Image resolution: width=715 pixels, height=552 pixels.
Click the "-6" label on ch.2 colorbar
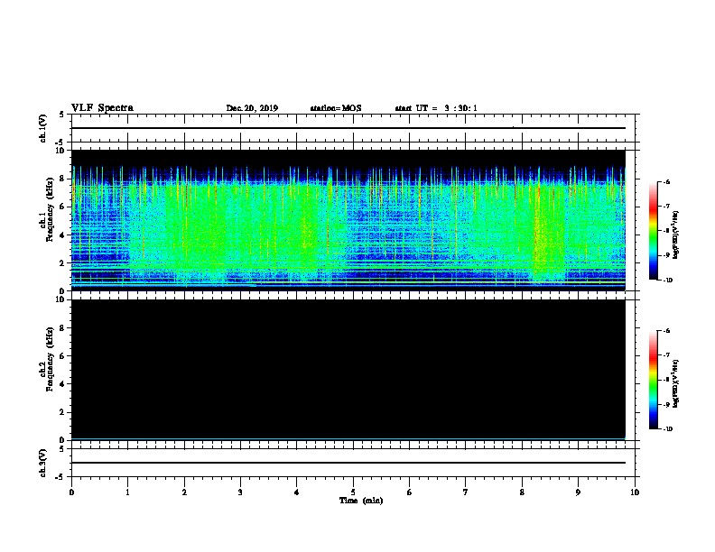pyautogui.click(x=666, y=331)
